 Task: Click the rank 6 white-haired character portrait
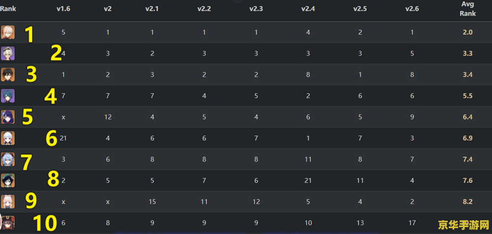click(x=7, y=138)
